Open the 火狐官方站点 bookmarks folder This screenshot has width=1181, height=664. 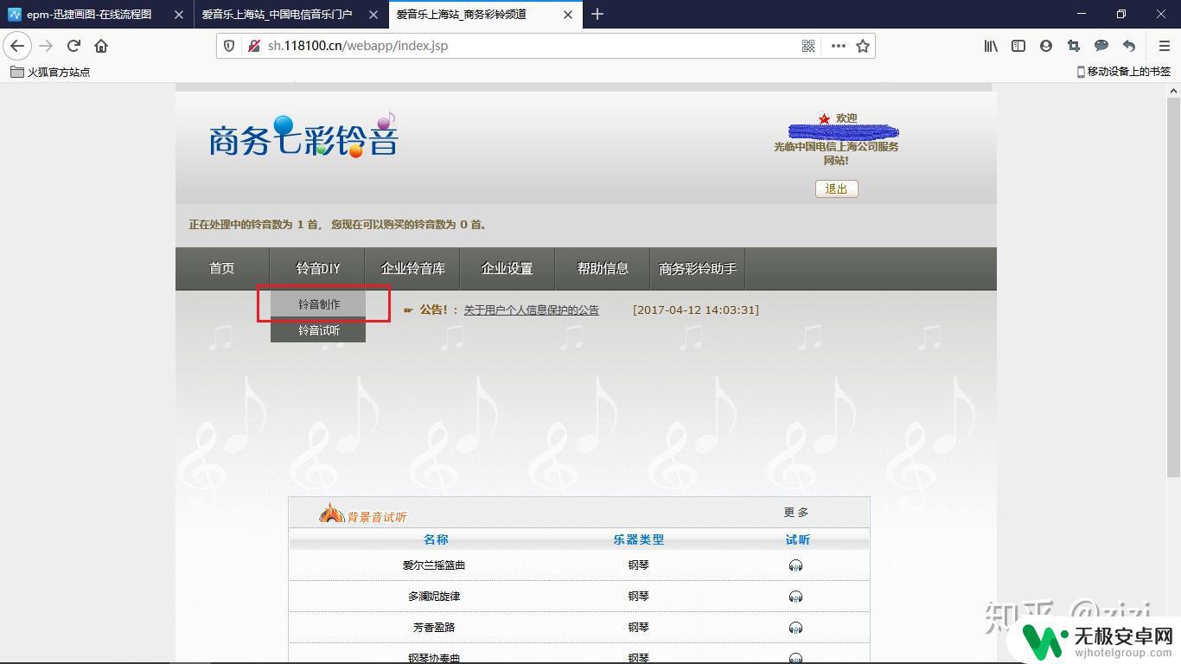point(50,72)
